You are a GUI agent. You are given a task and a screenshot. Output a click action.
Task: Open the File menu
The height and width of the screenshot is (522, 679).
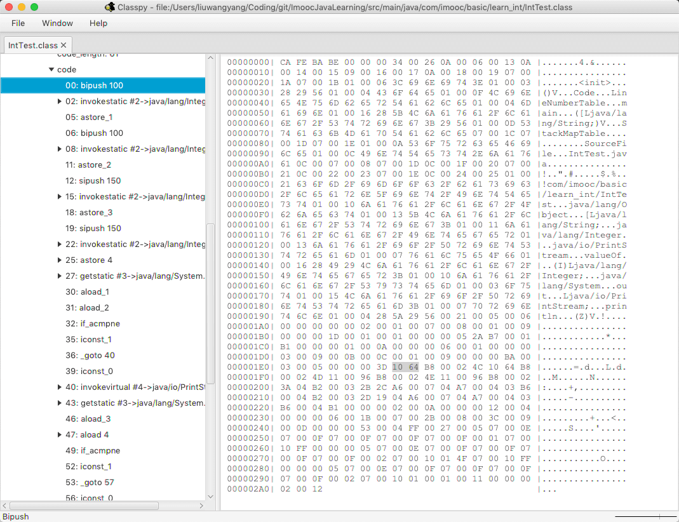(x=18, y=23)
